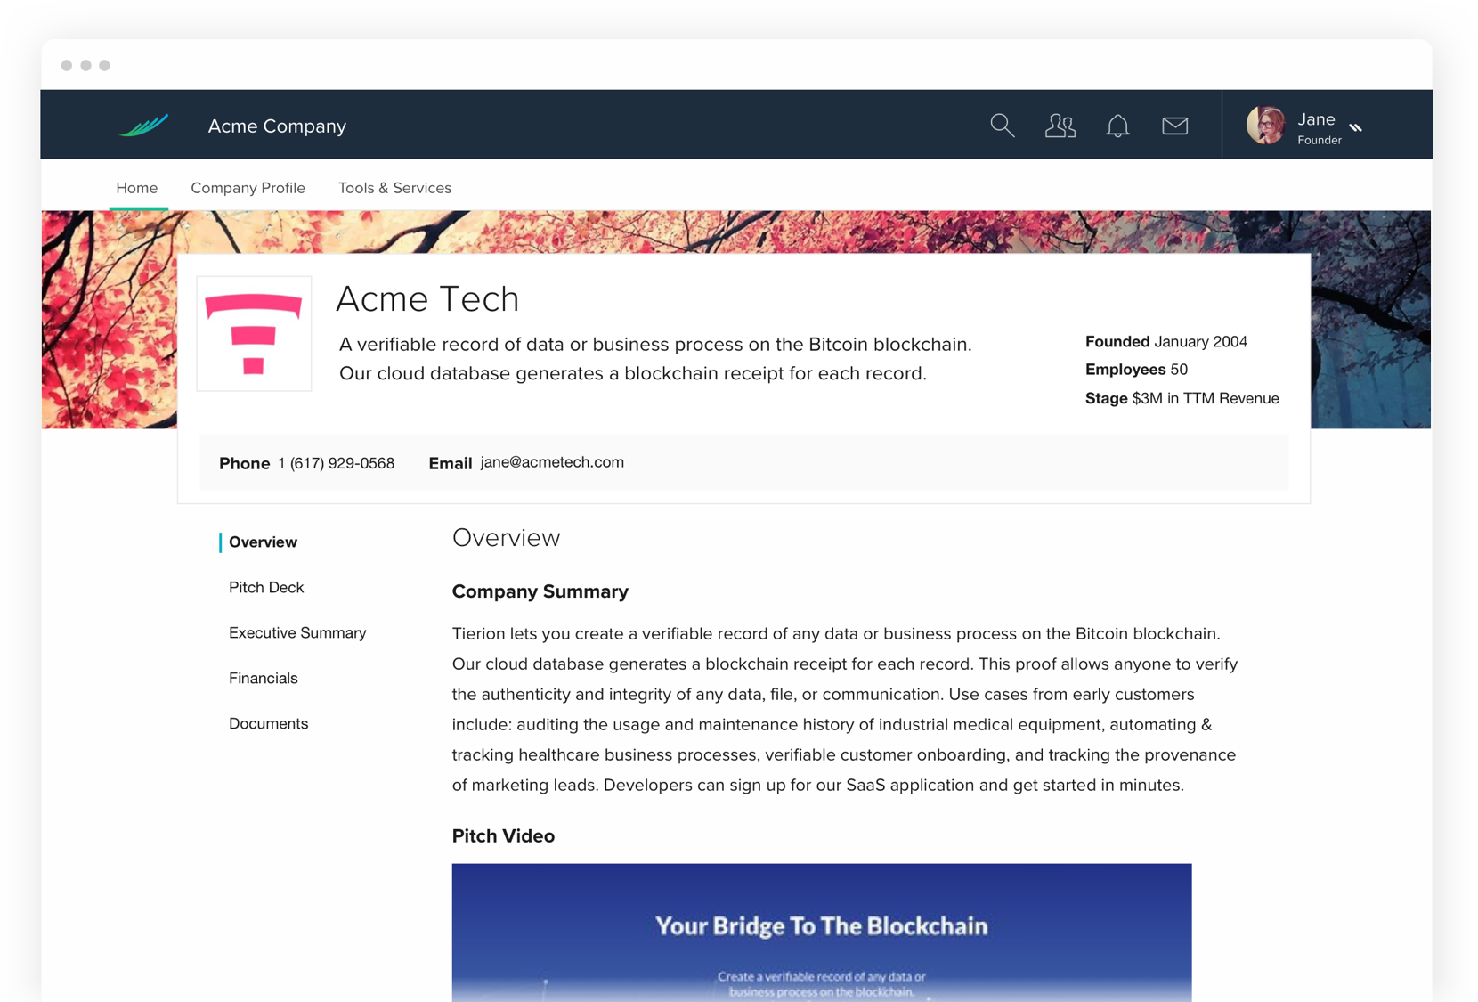The height and width of the screenshot is (1002, 1478).
Task: Open the Financials section
Action: click(263, 678)
